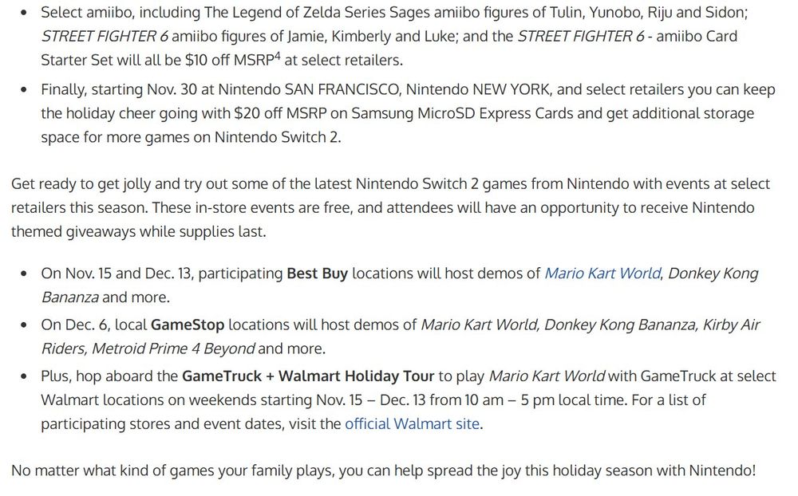Click the bullet before Finally, starting Nov. 30
The width and height of the screenshot is (798, 496).
tap(24, 89)
